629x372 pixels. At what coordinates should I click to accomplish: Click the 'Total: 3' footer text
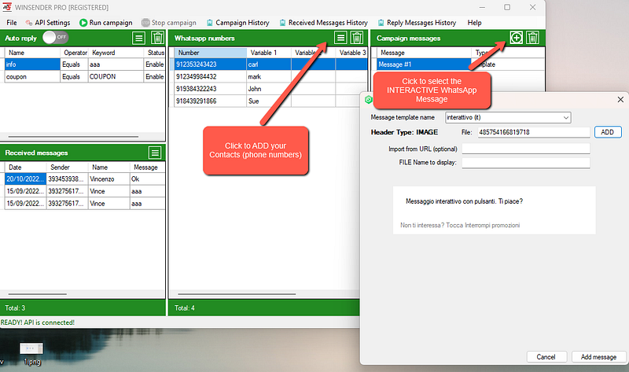tap(15, 308)
